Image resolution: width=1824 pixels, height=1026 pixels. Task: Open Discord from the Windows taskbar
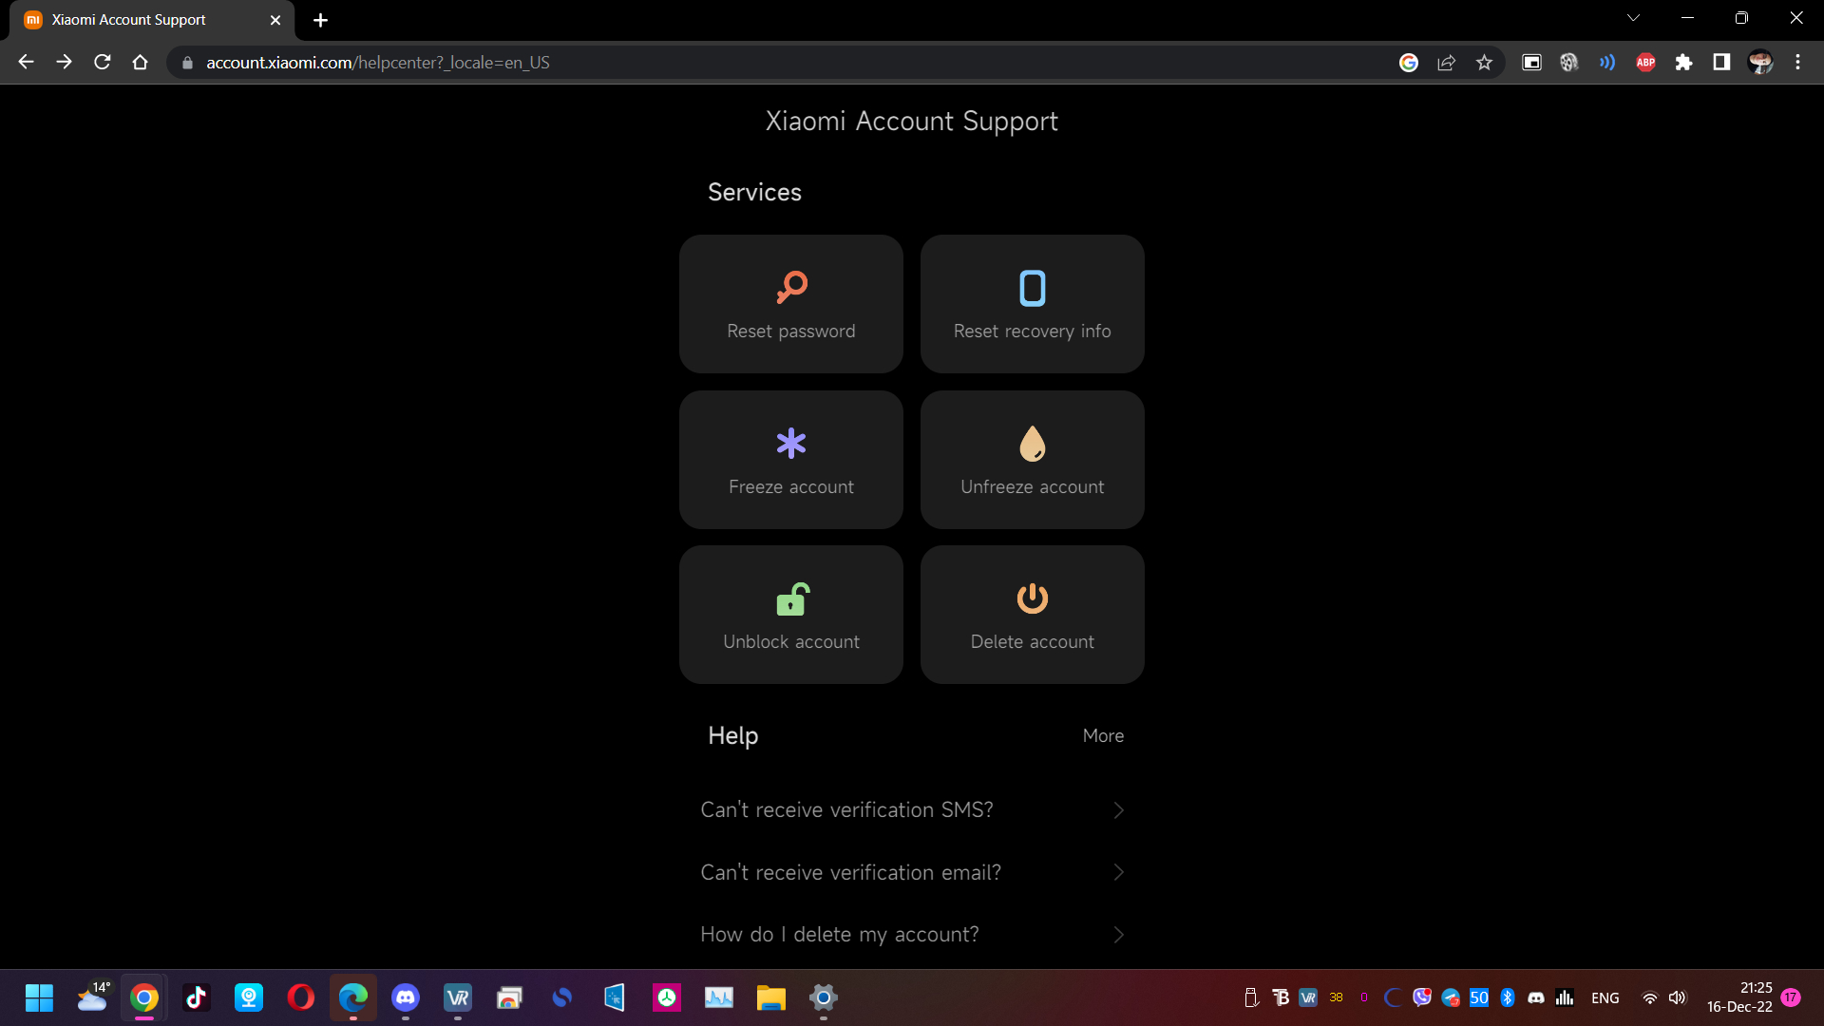[x=406, y=997]
